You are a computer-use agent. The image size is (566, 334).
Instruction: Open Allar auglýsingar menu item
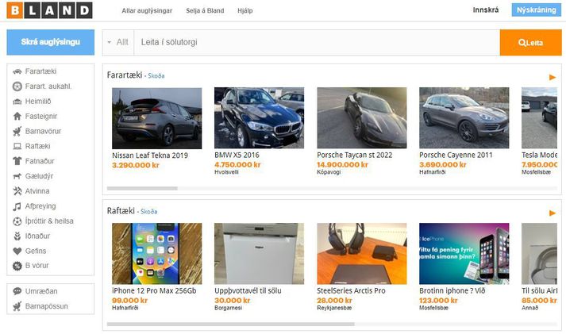pos(147,11)
